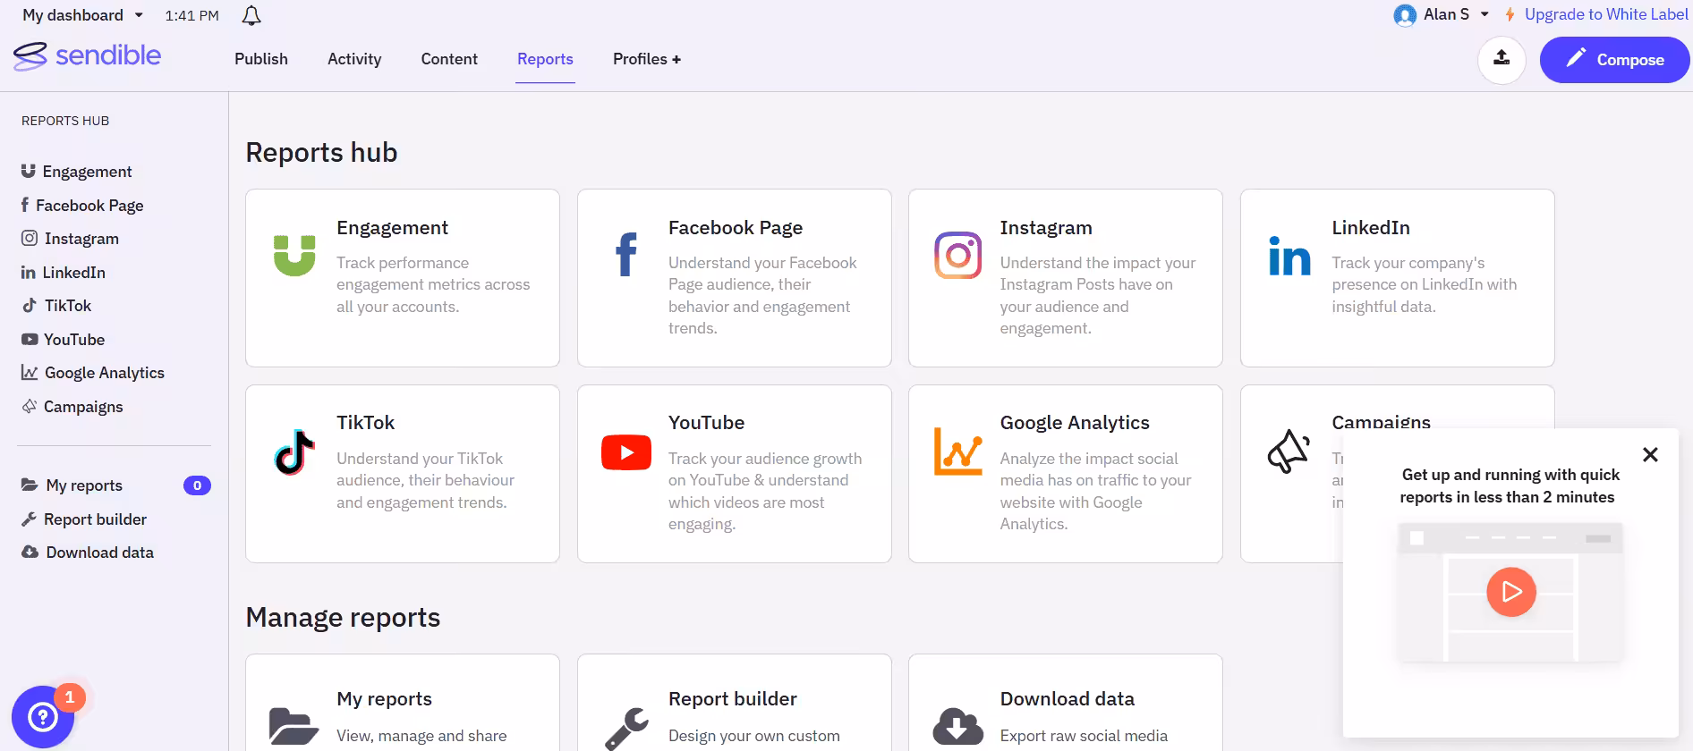Open the Report builder card title
This screenshot has height=751, width=1693.
[732, 698]
